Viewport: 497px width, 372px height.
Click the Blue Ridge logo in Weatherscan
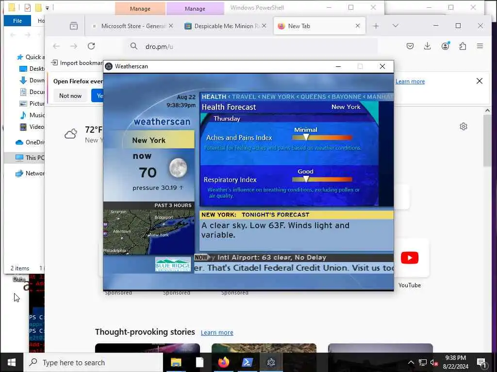(173, 265)
